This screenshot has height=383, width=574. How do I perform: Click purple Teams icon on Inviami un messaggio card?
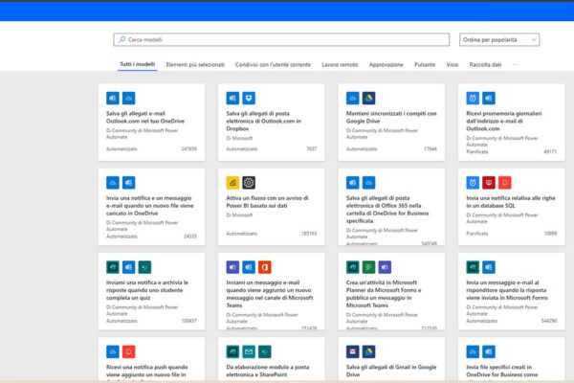click(232, 267)
